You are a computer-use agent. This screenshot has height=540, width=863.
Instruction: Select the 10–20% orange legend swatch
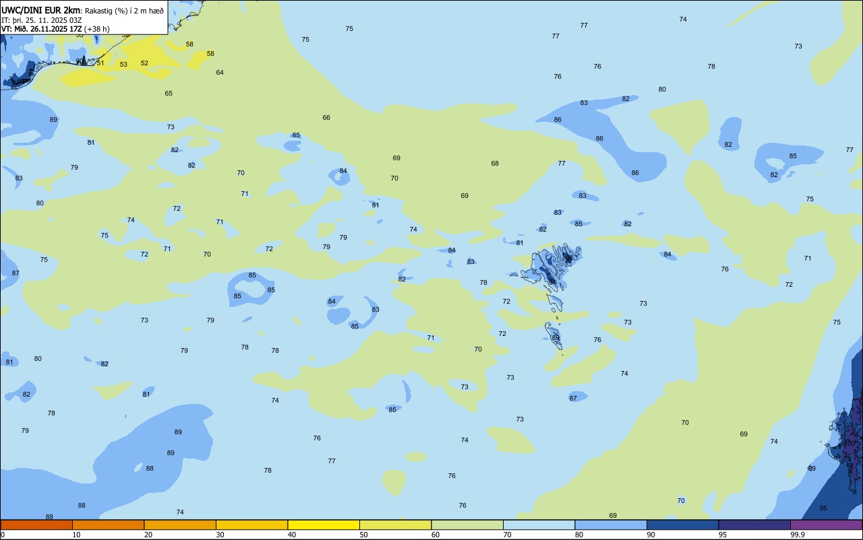pos(108,525)
